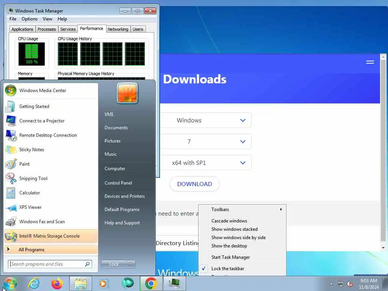Open Windows Media Player on taskbar
This screenshot has height=291, width=388.
[103, 283]
